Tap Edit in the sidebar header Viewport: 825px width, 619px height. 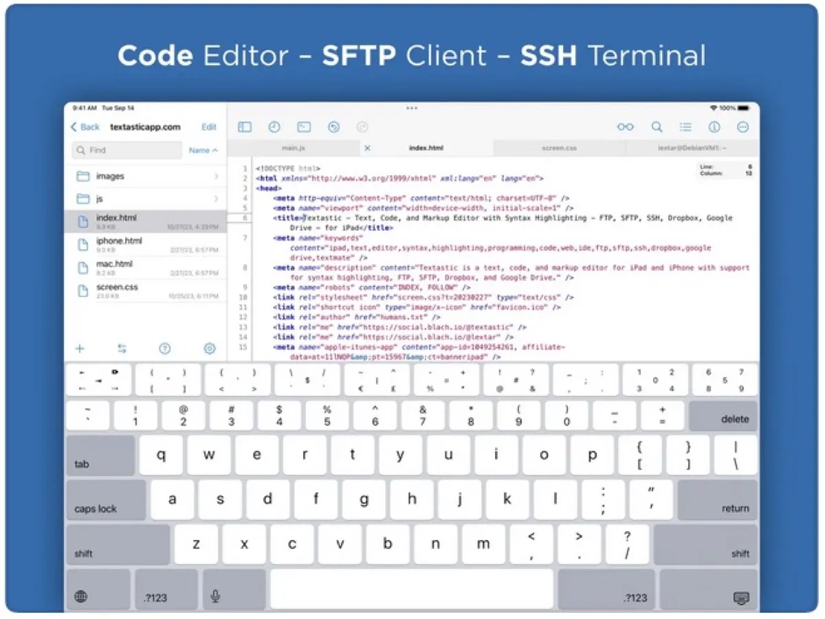(209, 127)
